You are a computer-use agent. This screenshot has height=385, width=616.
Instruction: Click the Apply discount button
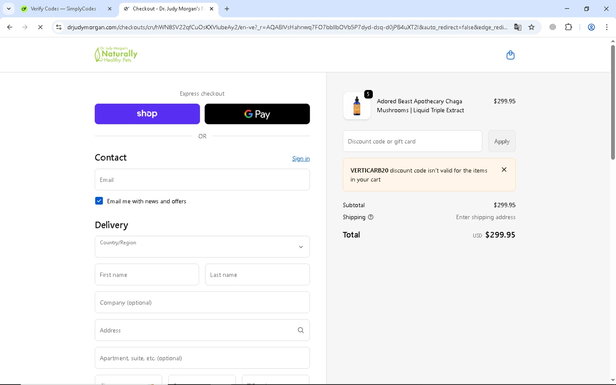501,141
